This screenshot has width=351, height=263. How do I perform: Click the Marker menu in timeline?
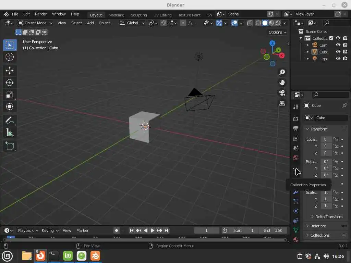[82, 230]
